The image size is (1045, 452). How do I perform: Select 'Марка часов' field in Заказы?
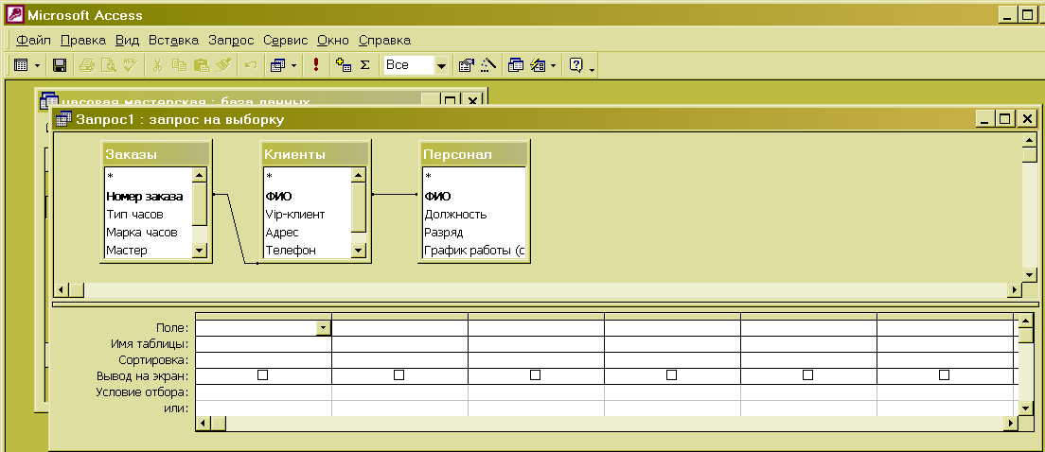pos(142,233)
